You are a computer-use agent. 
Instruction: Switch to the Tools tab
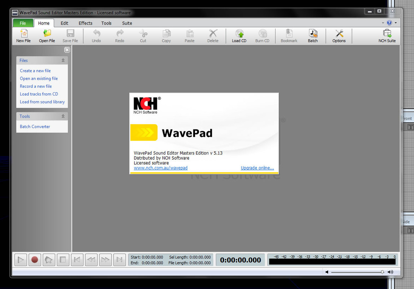(106, 23)
